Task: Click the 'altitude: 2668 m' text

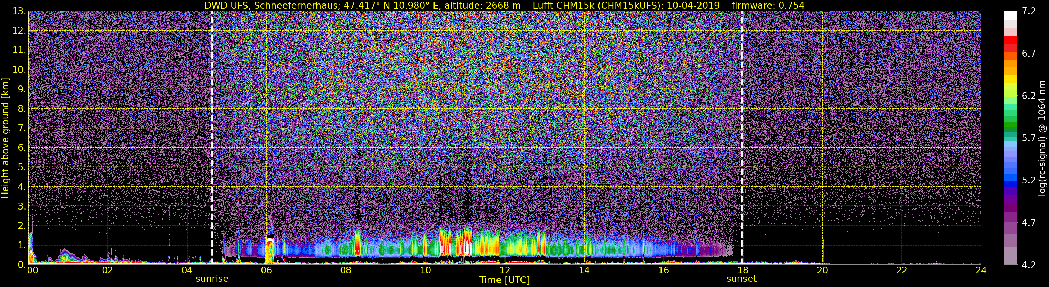Action: click(x=483, y=5)
